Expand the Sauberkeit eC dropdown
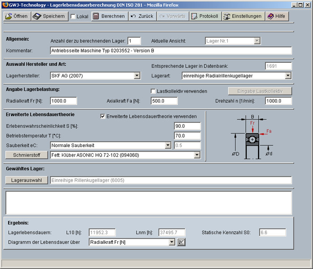The width and height of the screenshot is (313, 269). tap(168, 145)
